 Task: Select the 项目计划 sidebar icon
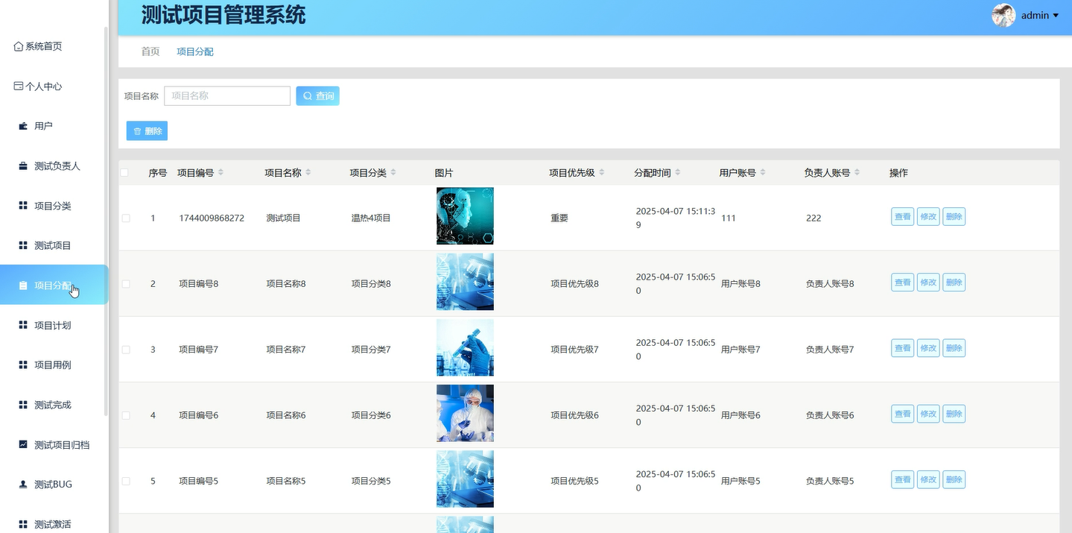(22, 324)
